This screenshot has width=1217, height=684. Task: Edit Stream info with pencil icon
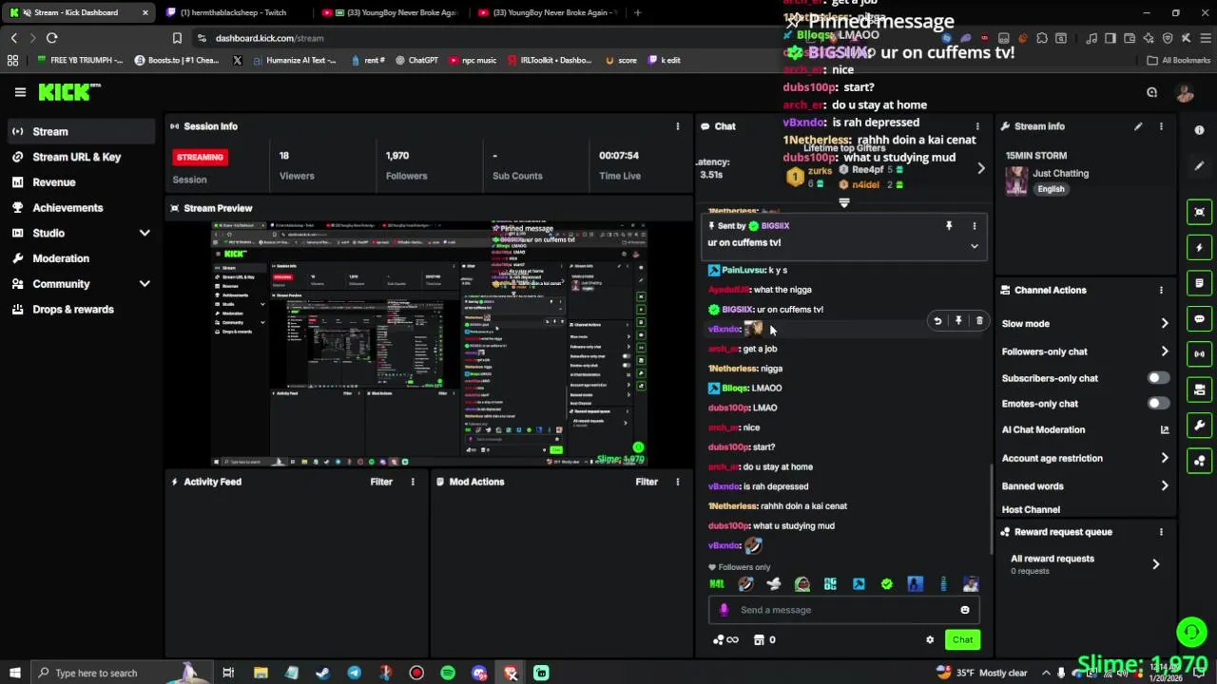pyautogui.click(x=1138, y=126)
